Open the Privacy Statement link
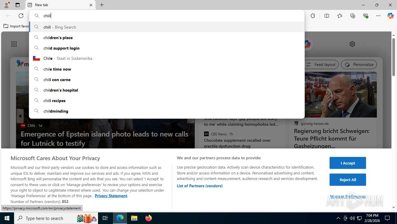Viewport: 397px width, 224px height. [x=111, y=196]
